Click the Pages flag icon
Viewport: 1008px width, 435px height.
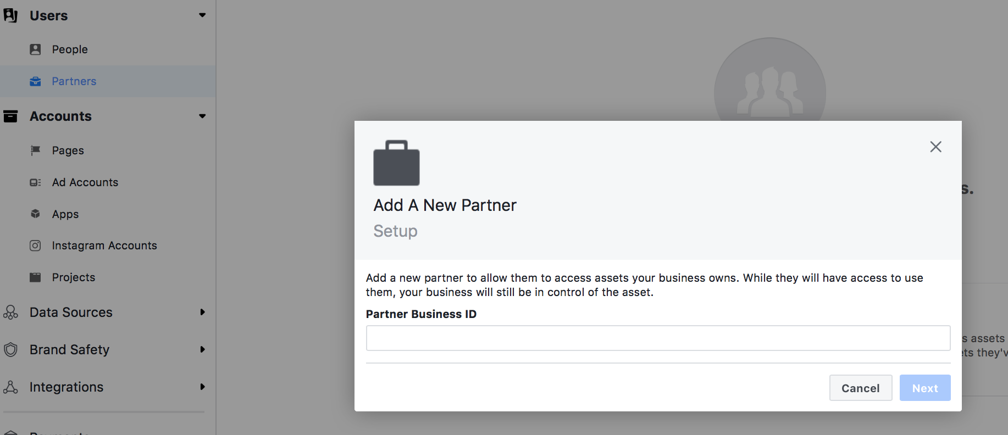tap(35, 150)
